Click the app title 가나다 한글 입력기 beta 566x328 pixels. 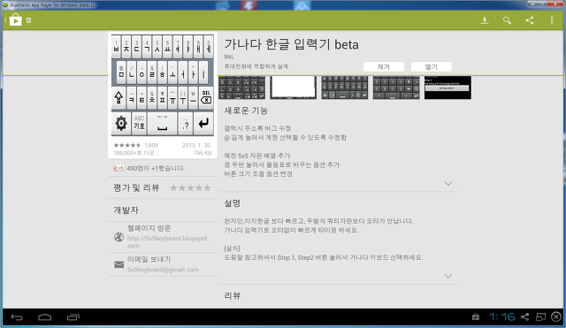click(291, 44)
